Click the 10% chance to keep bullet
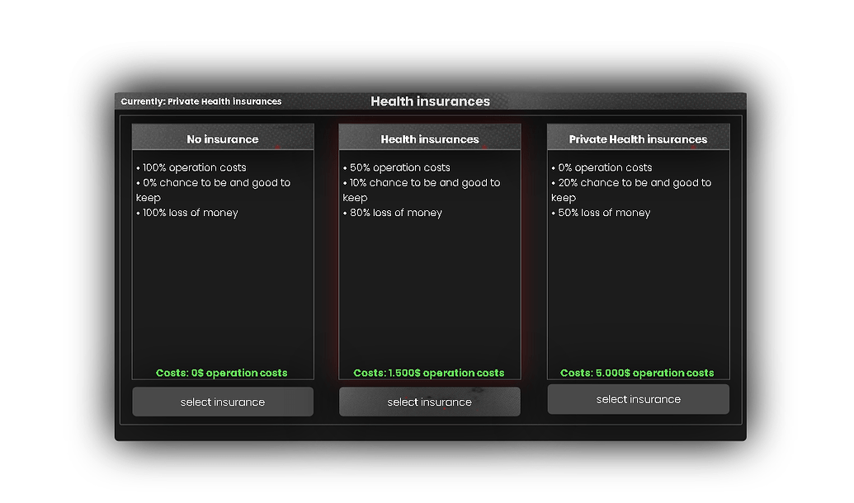 [418, 182]
